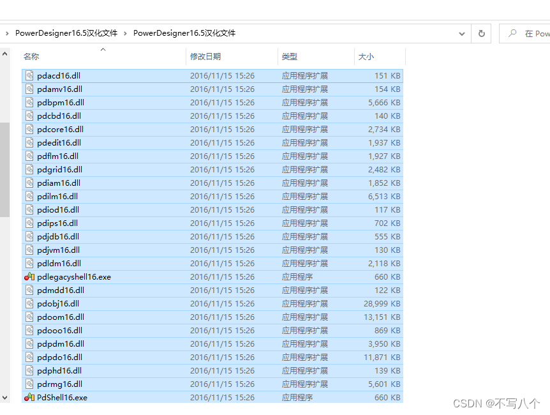550x415 pixels.
Task: Click the 13,151 KB size value
Action: click(x=382, y=317)
